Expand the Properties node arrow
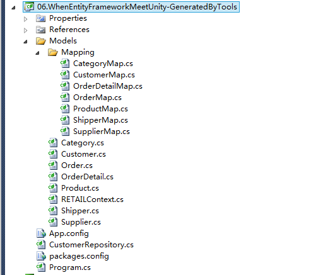Image resolution: width=316 pixels, height=275 pixels. 25,19
